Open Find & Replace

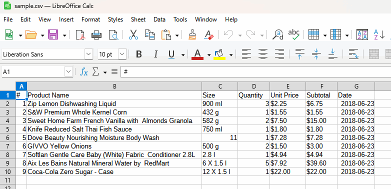[277, 34]
